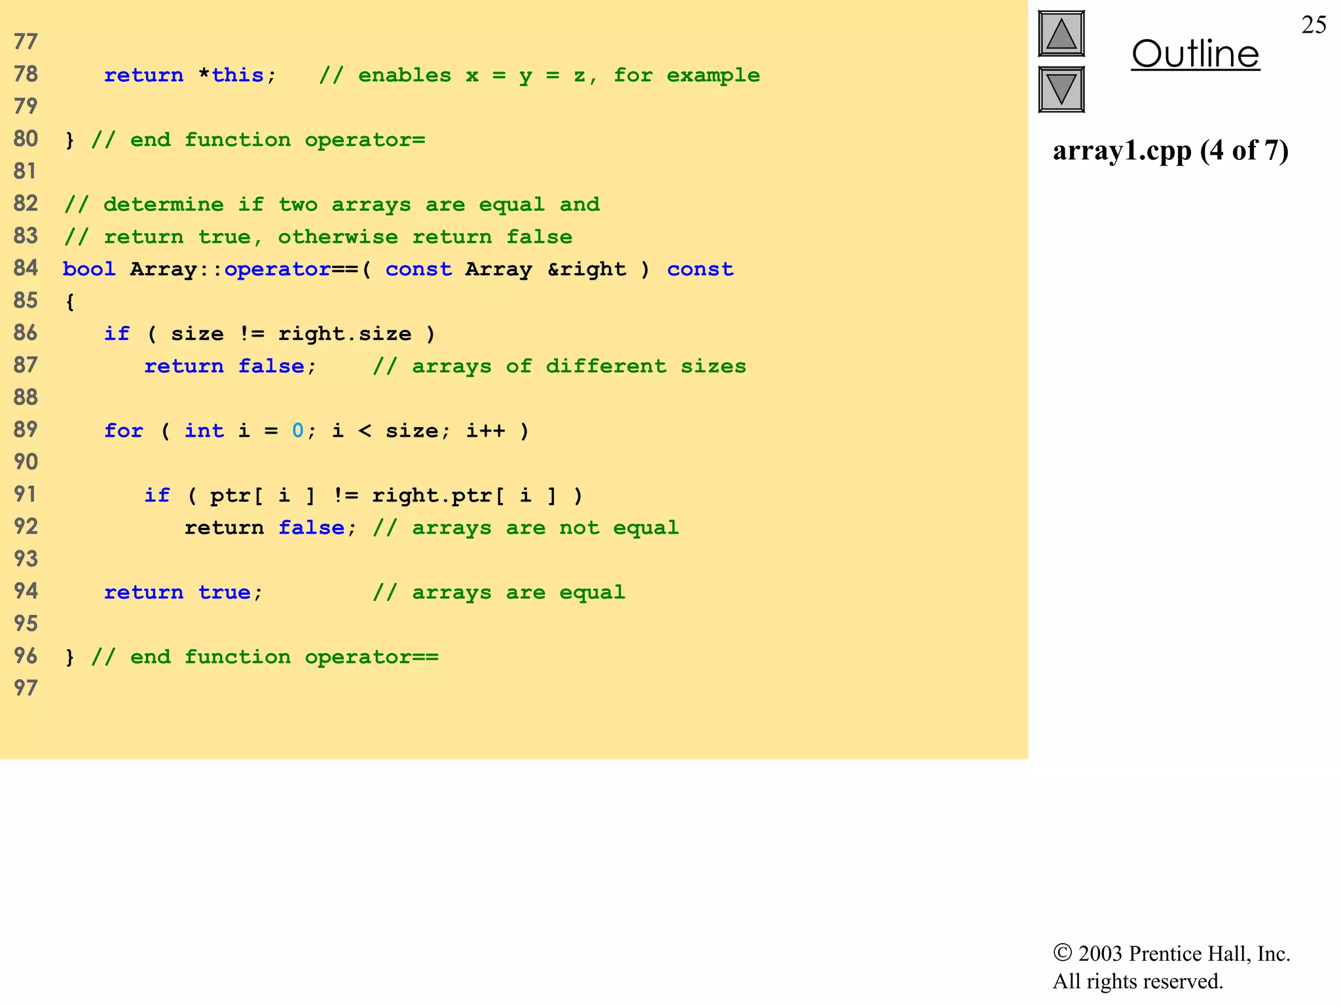This screenshot has height=1006, width=1341.
Task: Select the 'array1.cpp (4 of 7)' title
Action: [x=1171, y=150]
